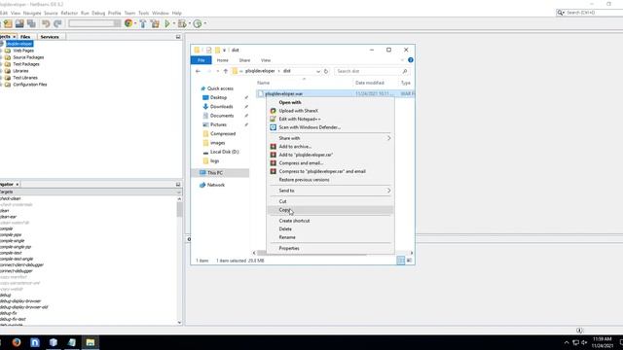Click the Firefox icon in taskbar
Screen dimensions: 623x350
17,342
